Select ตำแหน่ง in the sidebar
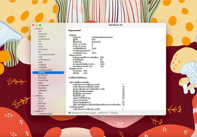The height and width of the screenshot is (137, 197). (x=41, y=106)
